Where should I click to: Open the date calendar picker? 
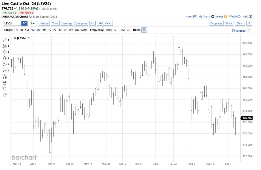click(144, 30)
